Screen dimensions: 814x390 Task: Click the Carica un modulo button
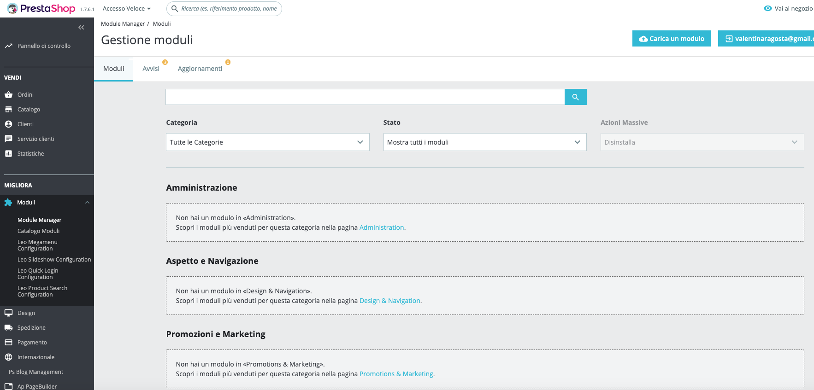672,39
